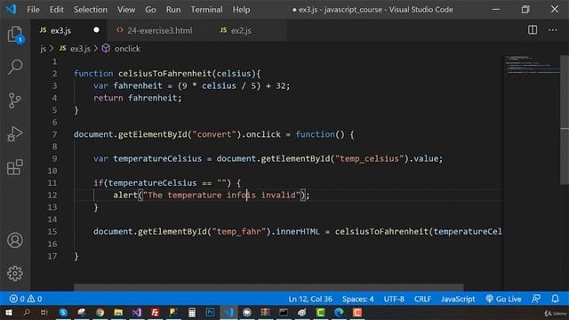The height and width of the screenshot is (320, 569).
Task: Open the Edit menu
Action: point(56,10)
